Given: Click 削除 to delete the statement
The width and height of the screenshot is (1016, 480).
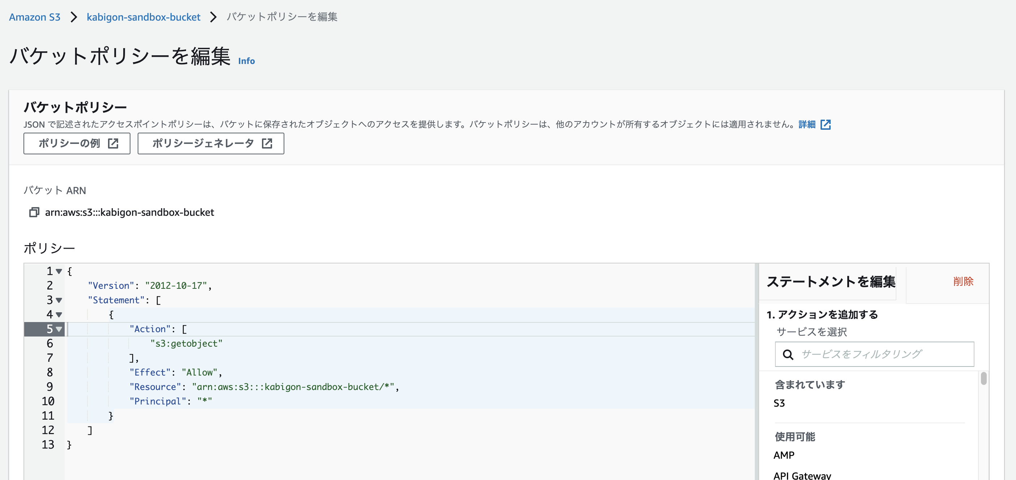Looking at the screenshot, I should tap(963, 281).
